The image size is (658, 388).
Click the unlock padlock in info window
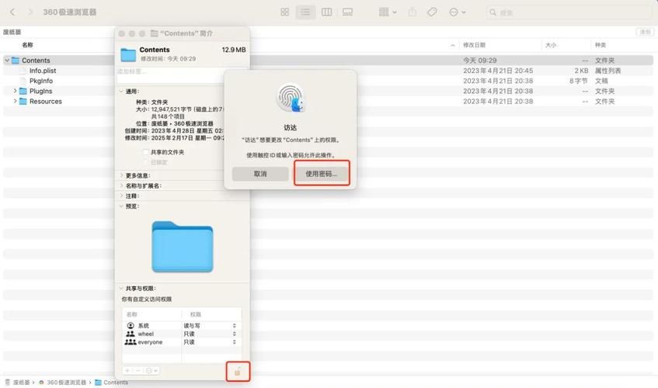tap(238, 372)
